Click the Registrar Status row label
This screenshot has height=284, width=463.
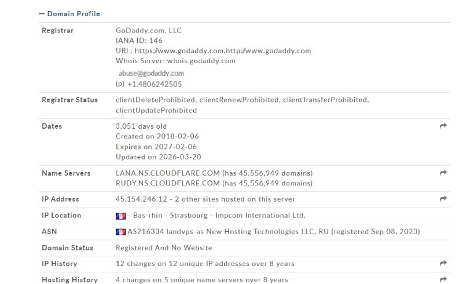click(x=69, y=100)
